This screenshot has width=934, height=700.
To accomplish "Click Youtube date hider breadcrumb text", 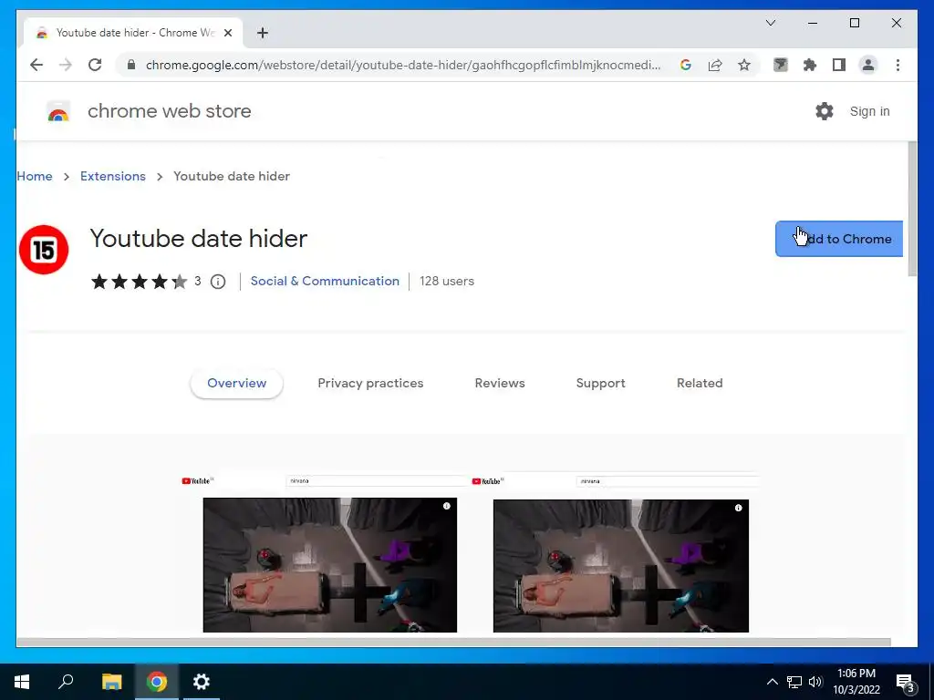I will (x=232, y=176).
